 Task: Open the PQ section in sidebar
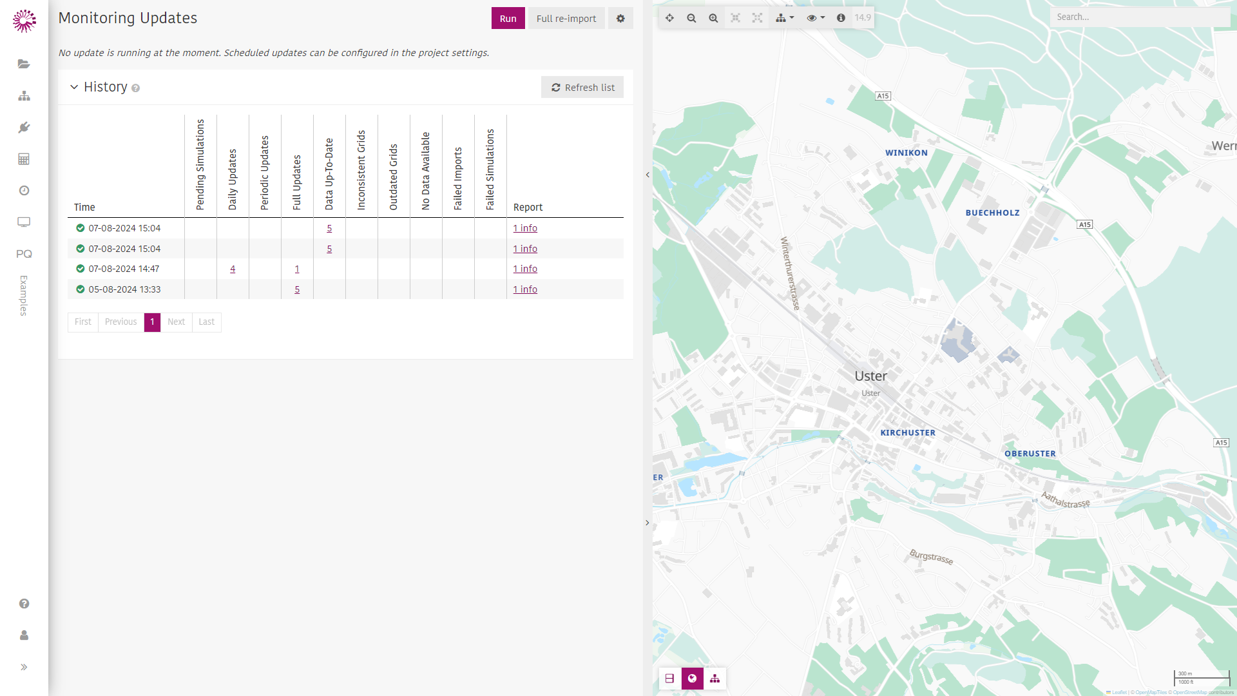[x=24, y=254]
